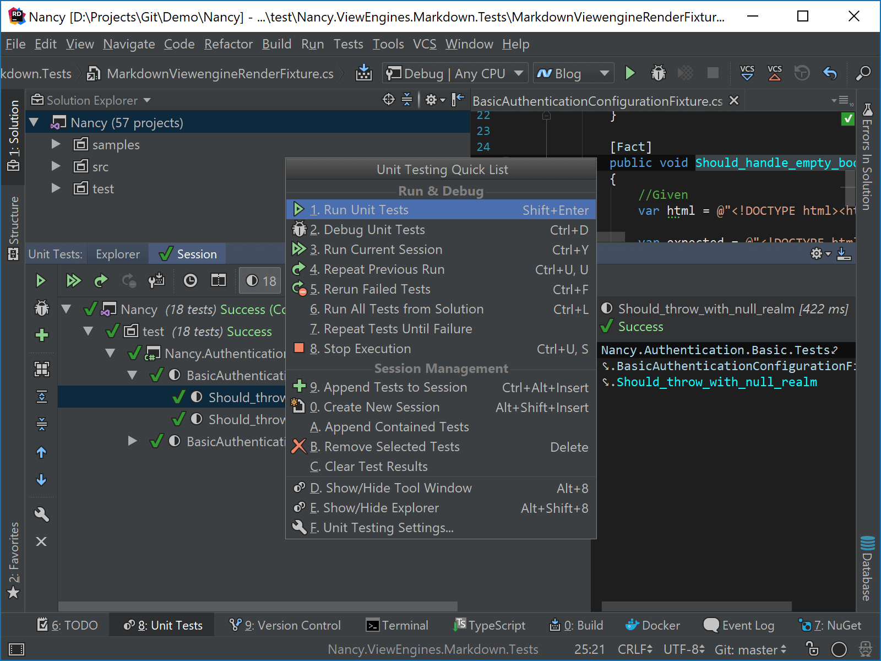The height and width of the screenshot is (661, 881).
Task: Click CRLF line separator in status bar
Action: click(635, 649)
